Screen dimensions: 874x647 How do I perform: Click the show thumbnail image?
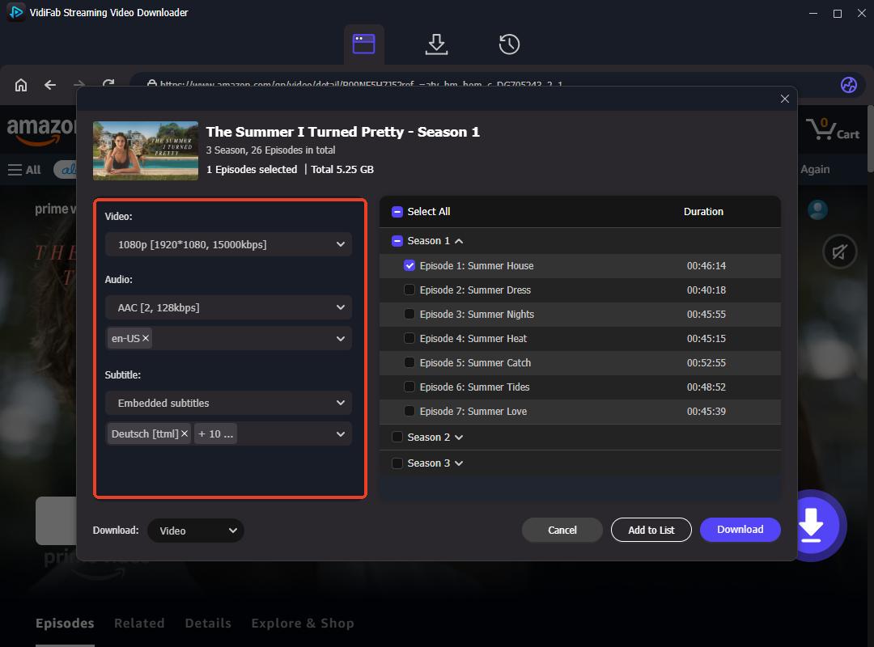[146, 150]
